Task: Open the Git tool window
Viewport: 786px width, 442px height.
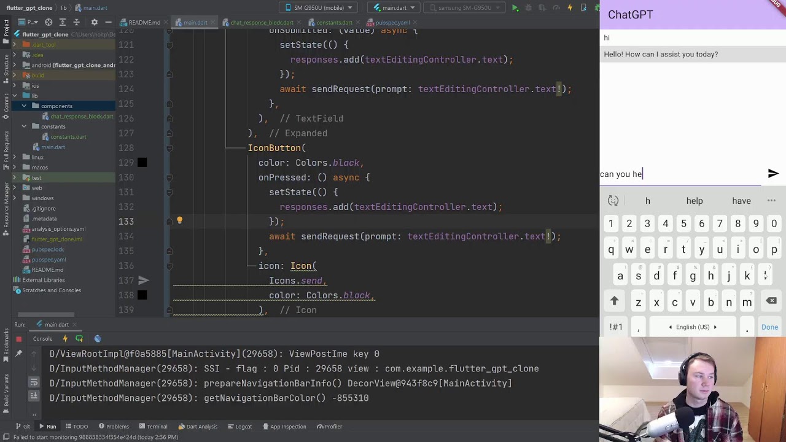Action: [x=22, y=427]
